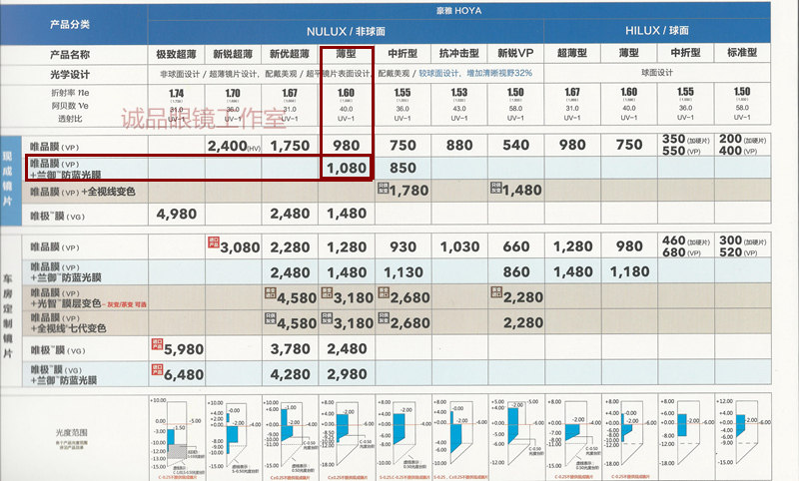Screen dimensions: 799x481
Task: Select the NULUX / 非球面 header
Action: pos(346,32)
